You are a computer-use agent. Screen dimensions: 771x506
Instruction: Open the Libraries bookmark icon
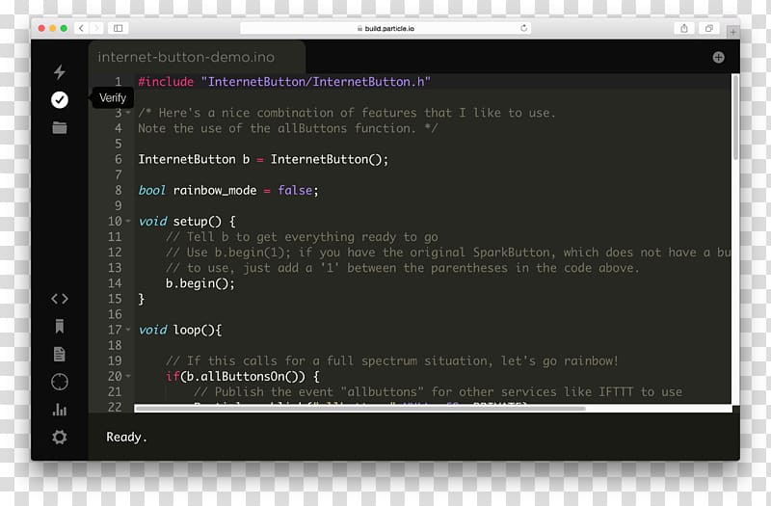pos(60,326)
